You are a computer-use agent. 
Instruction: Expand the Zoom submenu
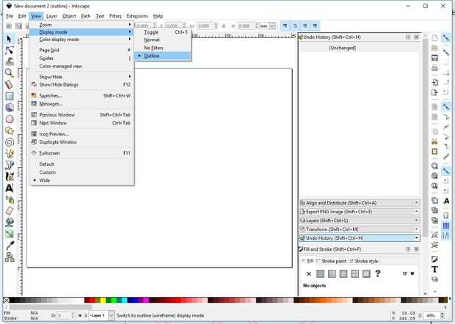click(81, 25)
